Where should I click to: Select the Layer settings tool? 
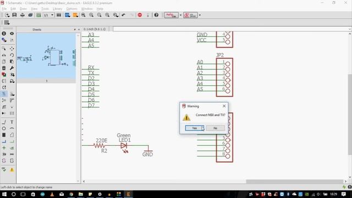[4, 40]
